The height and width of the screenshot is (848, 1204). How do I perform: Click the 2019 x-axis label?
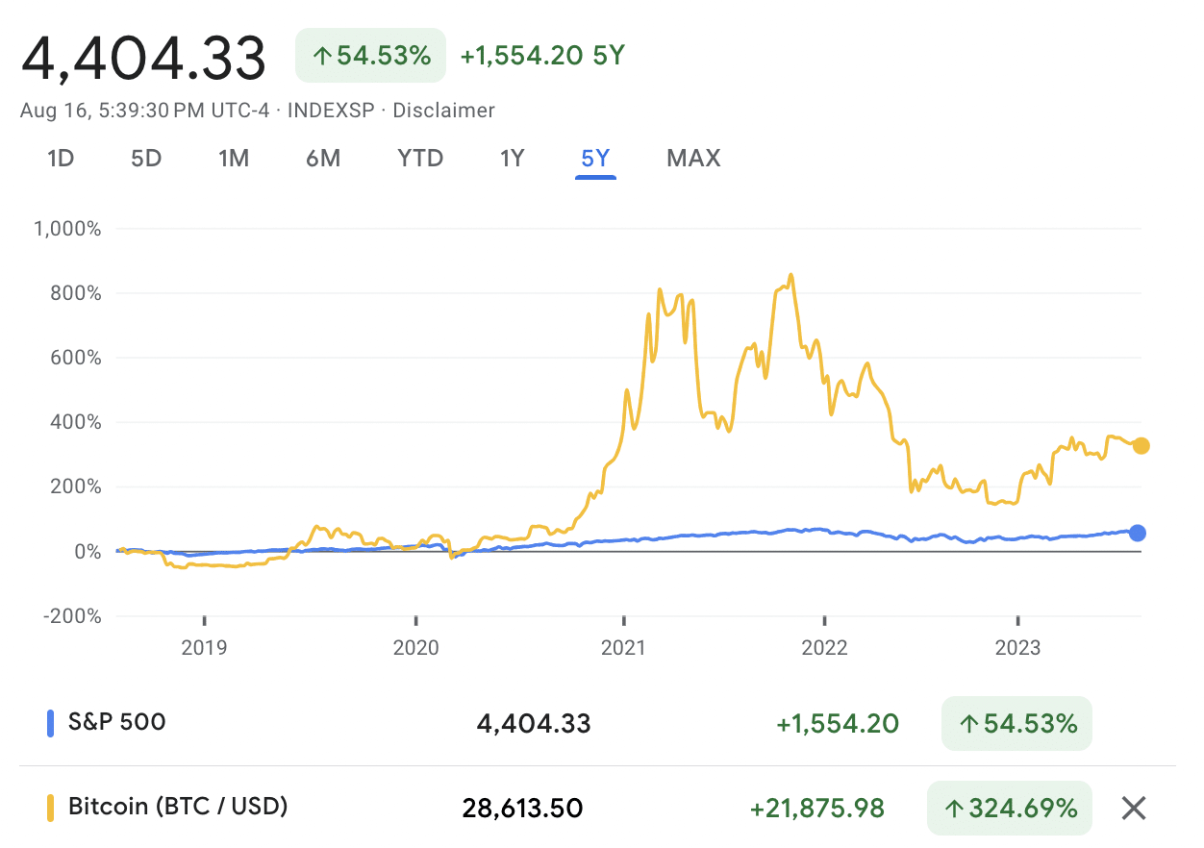[x=204, y=648]
